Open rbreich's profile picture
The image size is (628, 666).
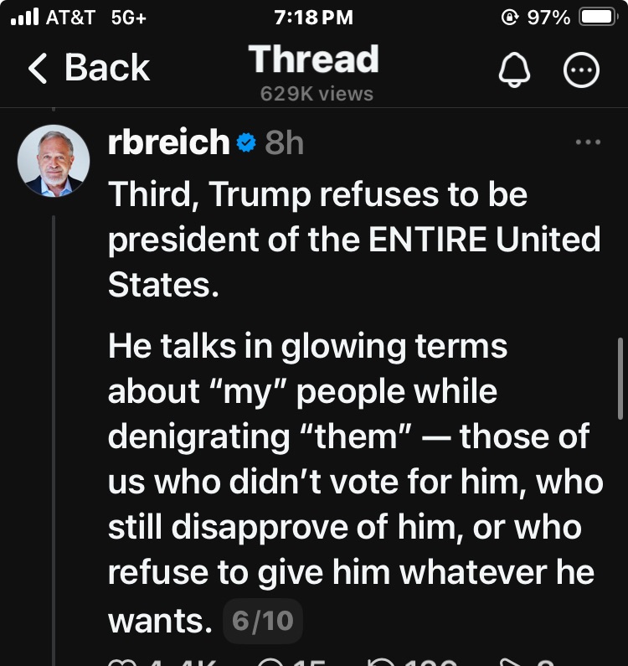click(54, 160)
